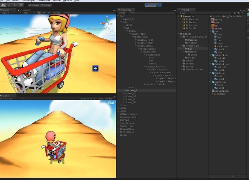Toggle scene lighting button in Scene toolbar
Screen dimensions: 249x180
(x=39, y=13)
